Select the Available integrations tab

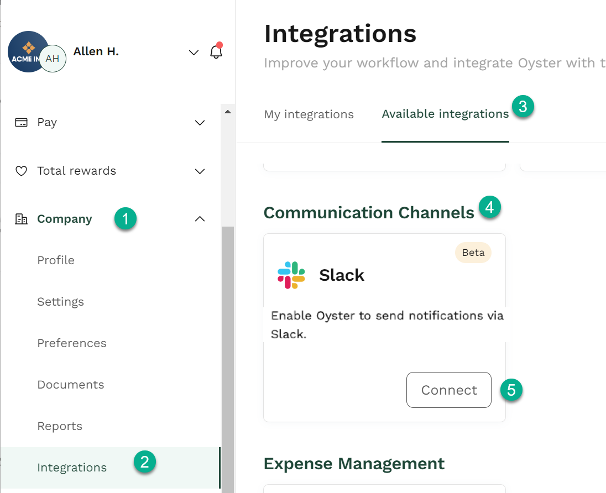445,114
